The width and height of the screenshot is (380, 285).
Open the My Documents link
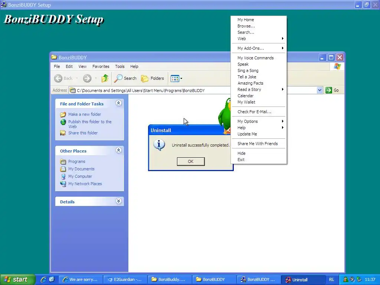81,169
